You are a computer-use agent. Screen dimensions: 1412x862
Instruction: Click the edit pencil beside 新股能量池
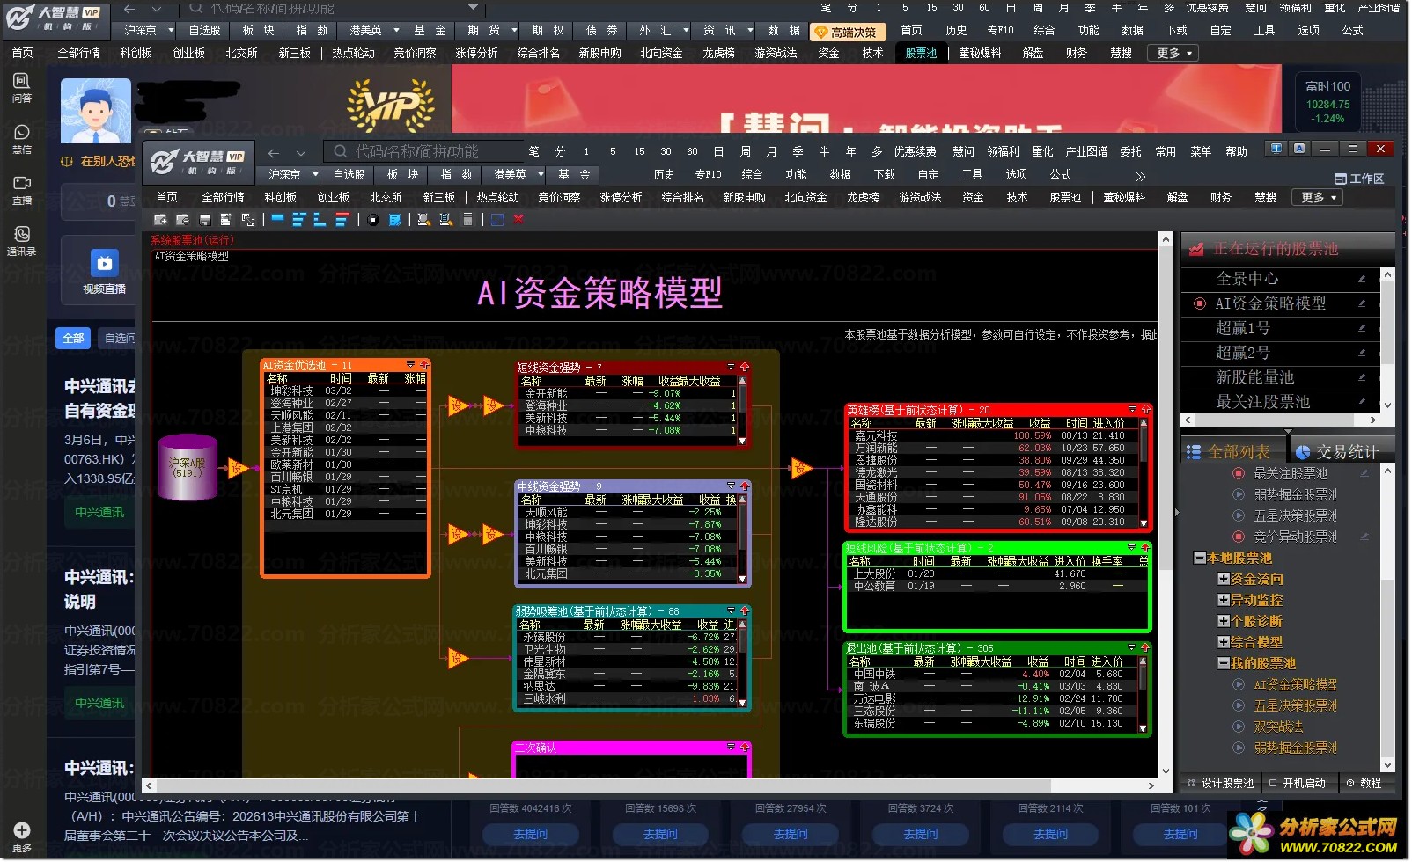pyautogui.click(x=1362, y=377)
